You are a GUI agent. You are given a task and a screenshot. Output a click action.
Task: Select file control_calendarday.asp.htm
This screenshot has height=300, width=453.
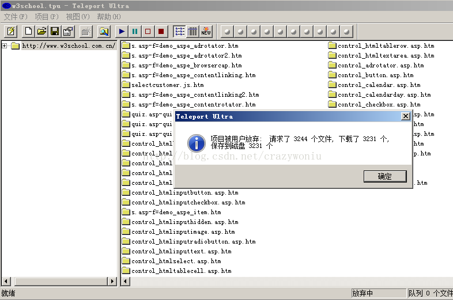point(384,94)
